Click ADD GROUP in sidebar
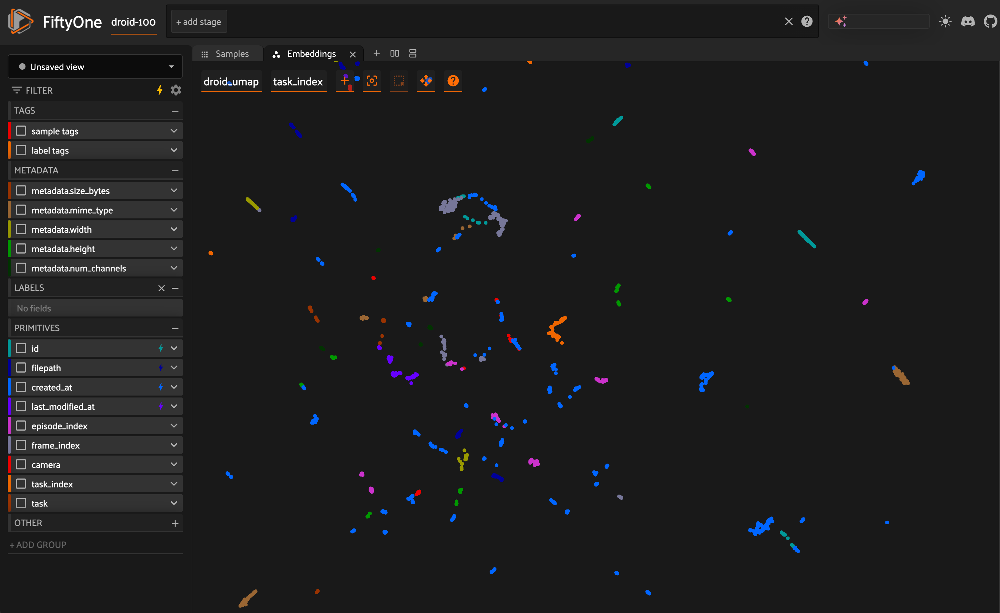This screenshot has width=1000, height=613. (38, 545)
